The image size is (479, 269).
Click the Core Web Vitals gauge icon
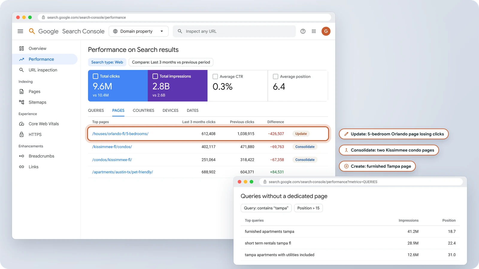click(x=22, y=124)
